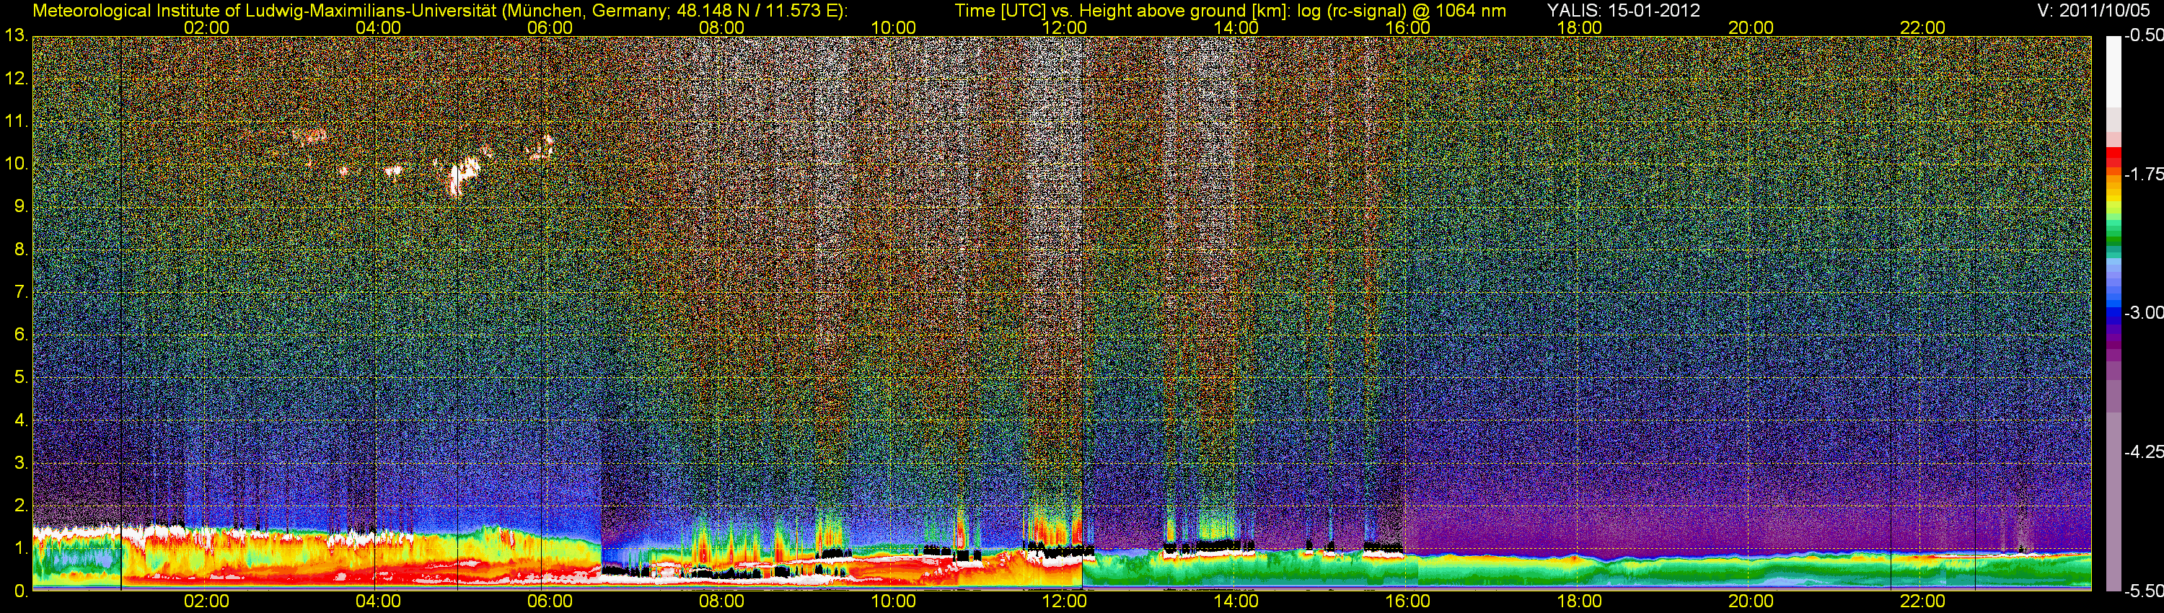The image size is (2164, 613).
Task: Click the 1. height axis label
Action: click(20, 547)
